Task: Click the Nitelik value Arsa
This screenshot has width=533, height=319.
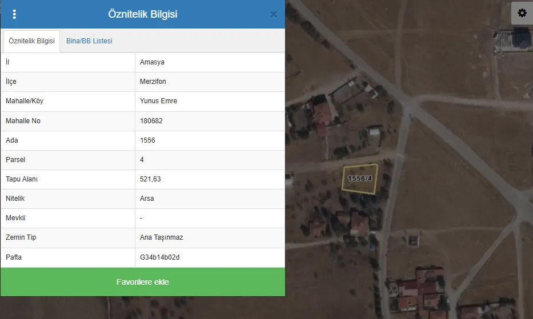Action: [146, 199]
